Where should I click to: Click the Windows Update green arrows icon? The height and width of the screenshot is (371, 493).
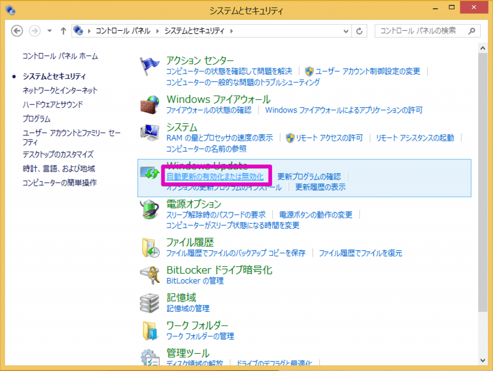pos(150,172)
